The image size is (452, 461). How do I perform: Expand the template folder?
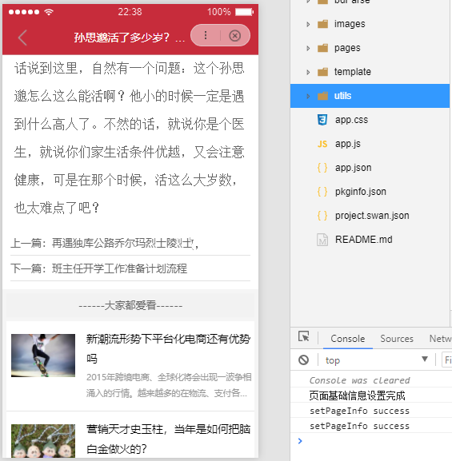(308, 72)
